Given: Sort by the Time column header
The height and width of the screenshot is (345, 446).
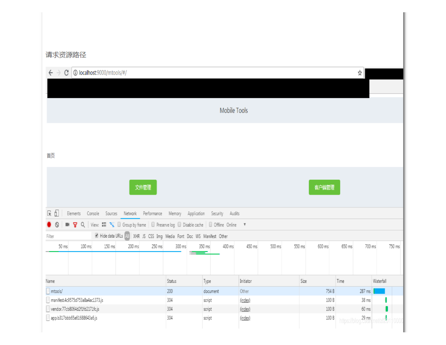Looking at the screenshot, I should pos(354,281).
